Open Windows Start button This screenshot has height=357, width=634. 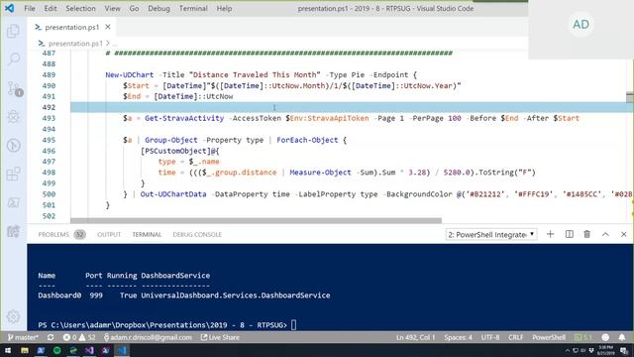8,350
